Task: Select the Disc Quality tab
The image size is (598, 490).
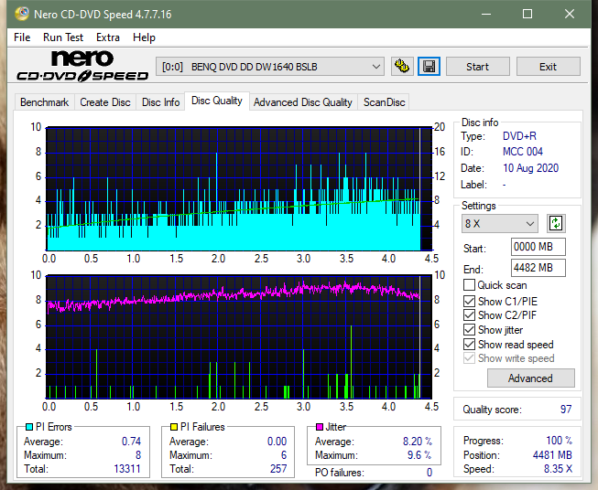Action: 217,101
